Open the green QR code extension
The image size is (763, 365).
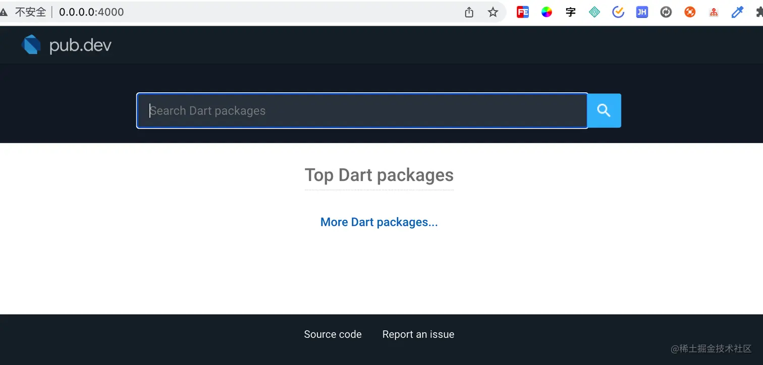[594, 12]
